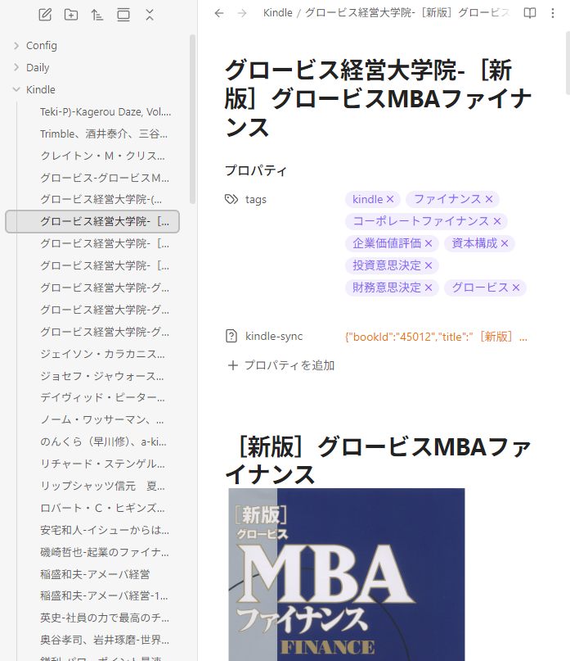Click the tags property icon
This screenshot has width=570, height=661.
click(231, 199)
